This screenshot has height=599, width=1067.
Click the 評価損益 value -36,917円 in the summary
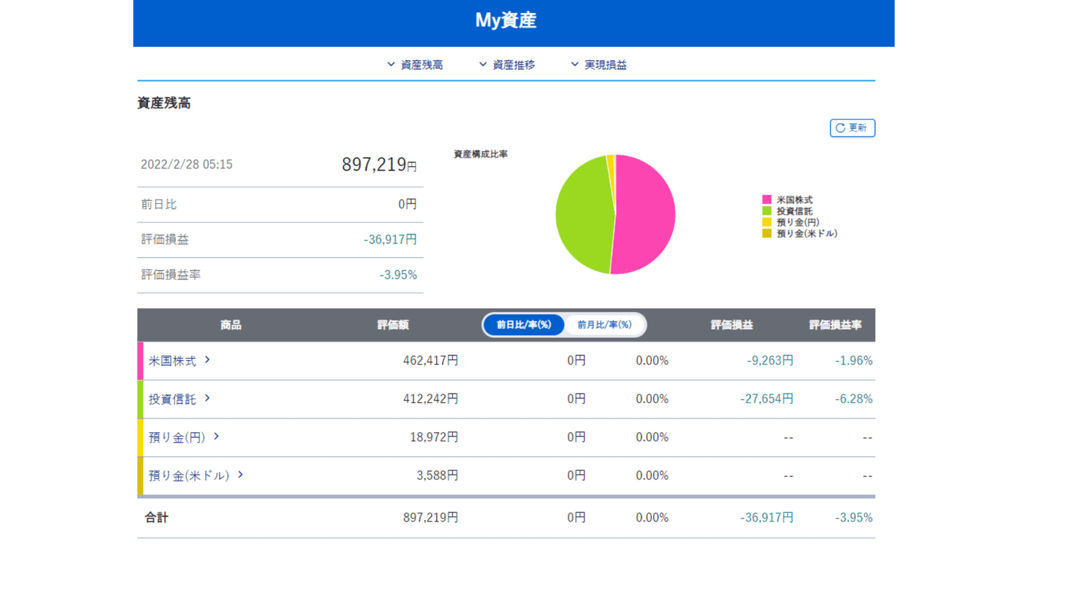pos(391,239)
